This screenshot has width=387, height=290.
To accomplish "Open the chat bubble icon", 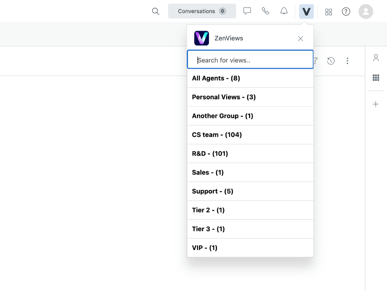I will tap(247, 11).
